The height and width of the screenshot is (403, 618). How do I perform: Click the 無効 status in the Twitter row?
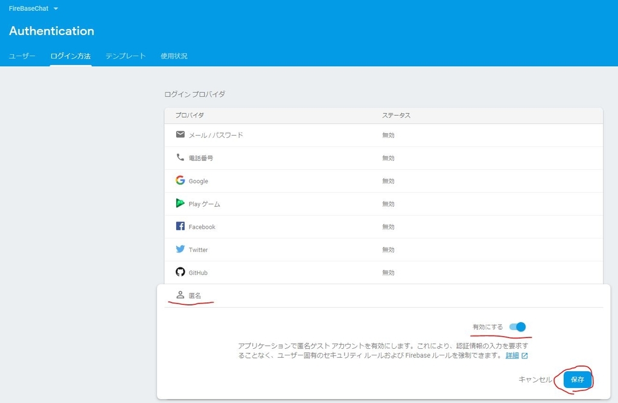click(x=388, y=249)
